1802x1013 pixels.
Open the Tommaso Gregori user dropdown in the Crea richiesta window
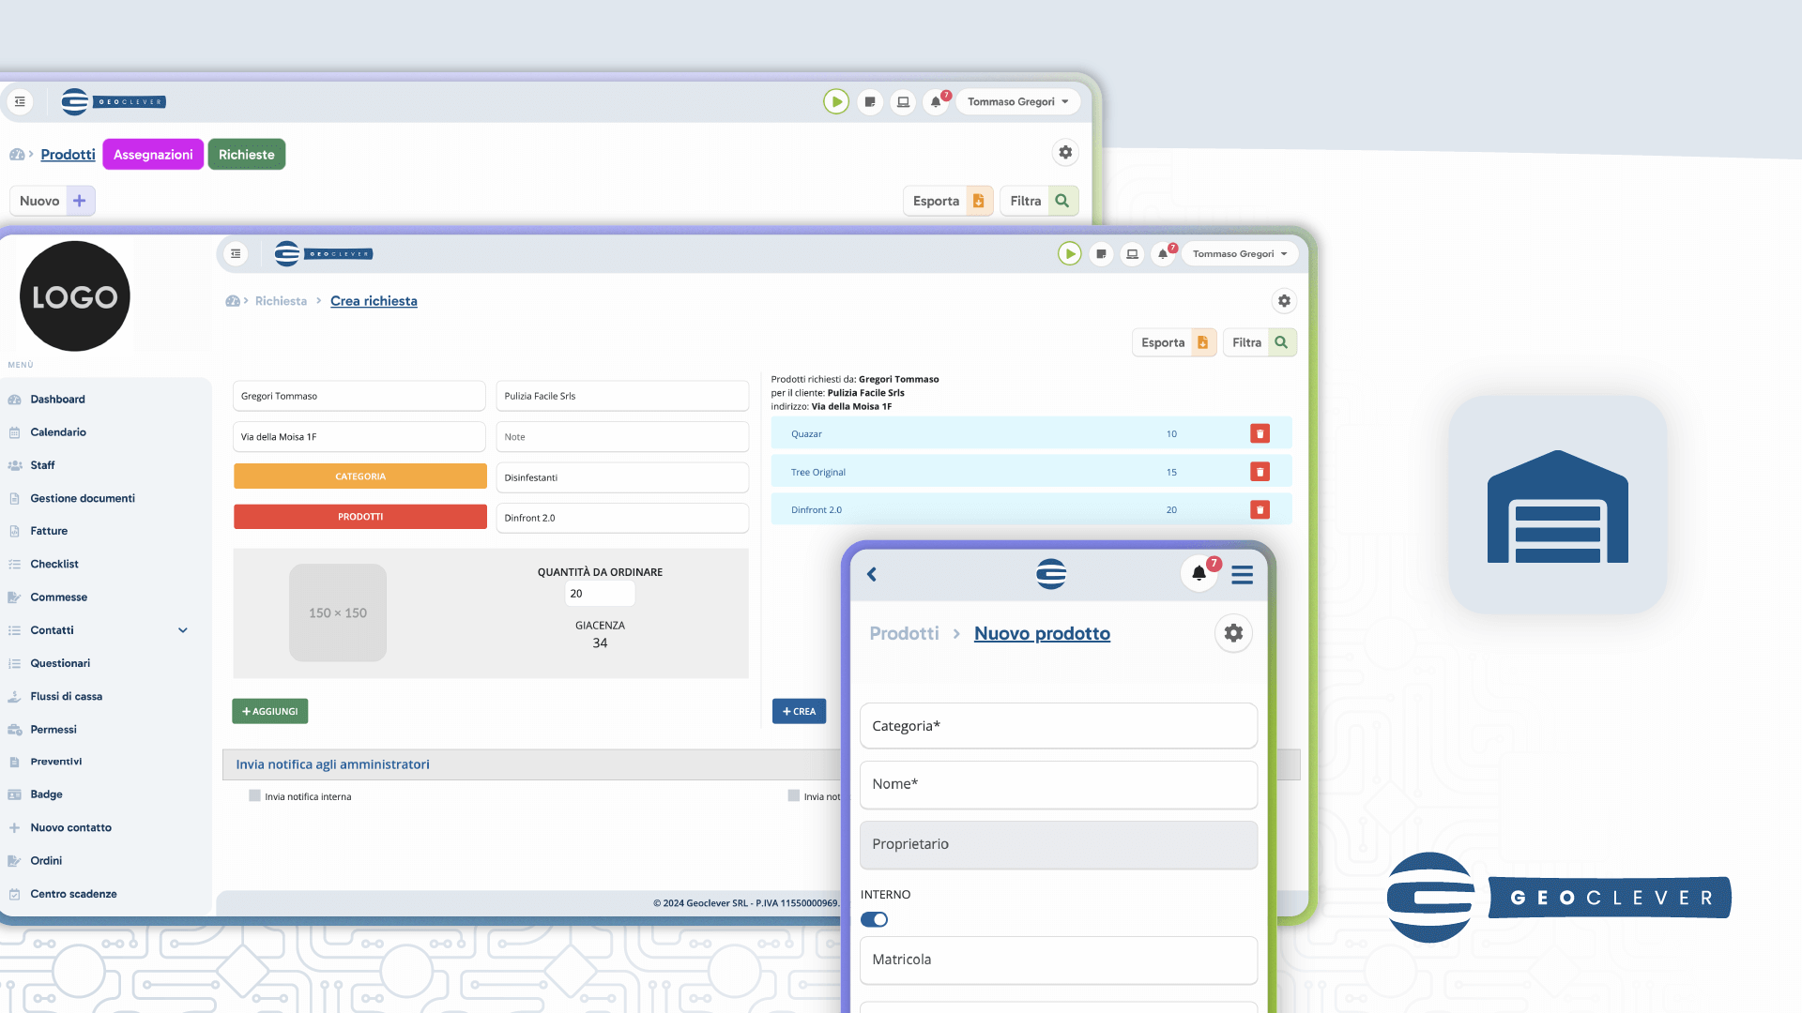click(1239, 253)
